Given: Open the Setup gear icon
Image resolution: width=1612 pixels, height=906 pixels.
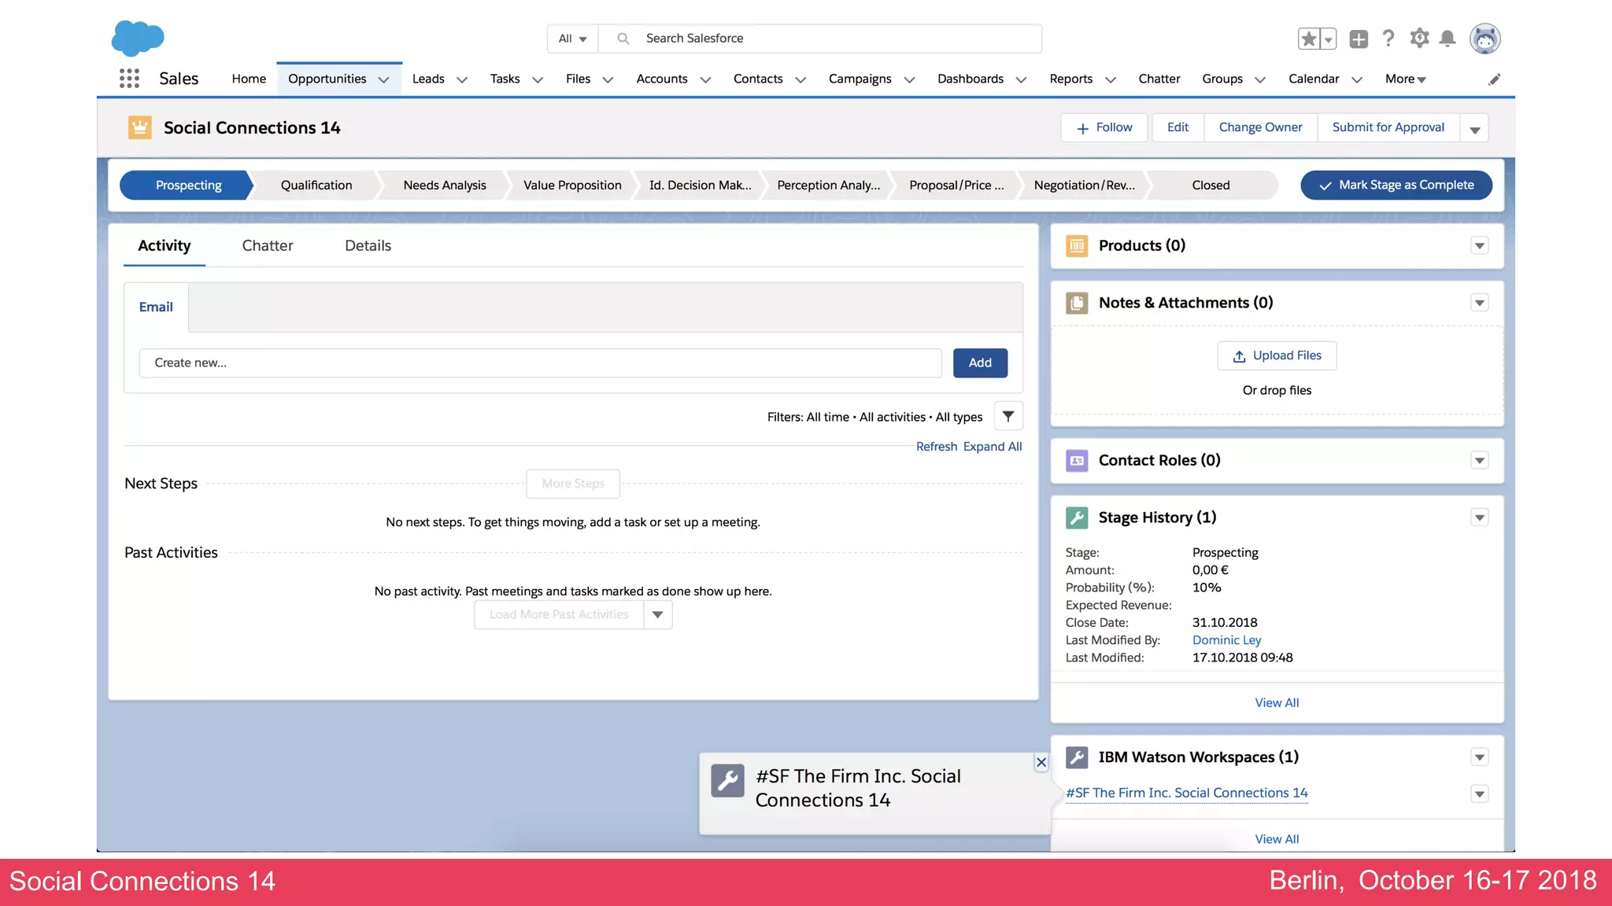Looking at the screenshot, I should [1419, 39].
